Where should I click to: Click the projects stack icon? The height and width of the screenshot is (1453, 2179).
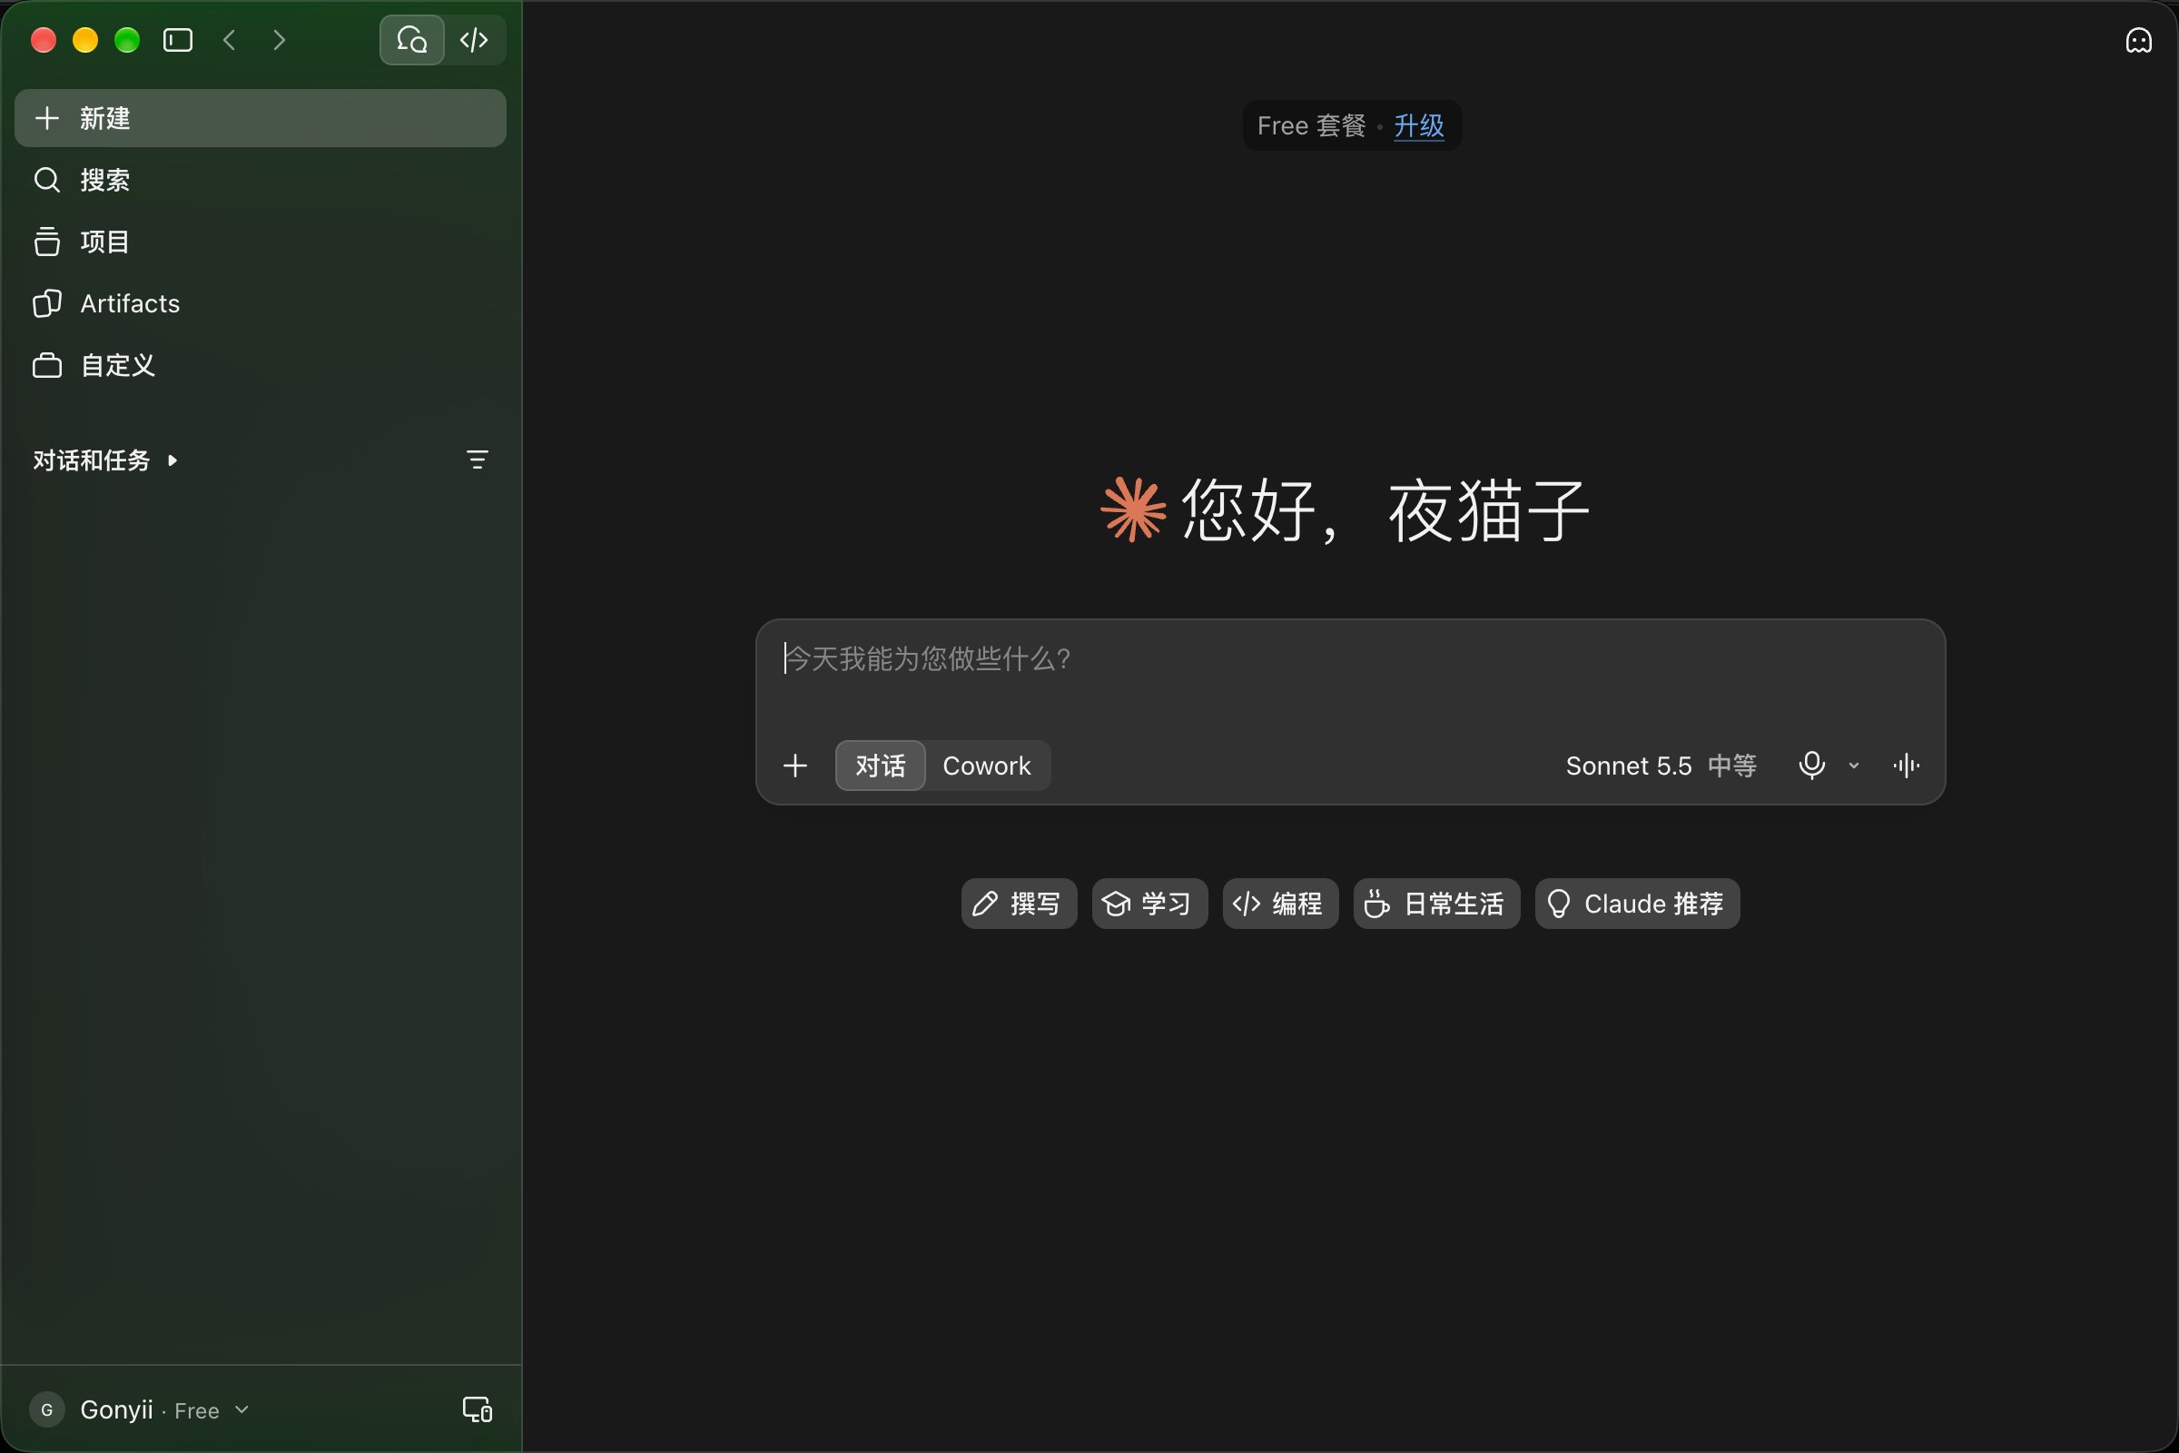point(46,241)
